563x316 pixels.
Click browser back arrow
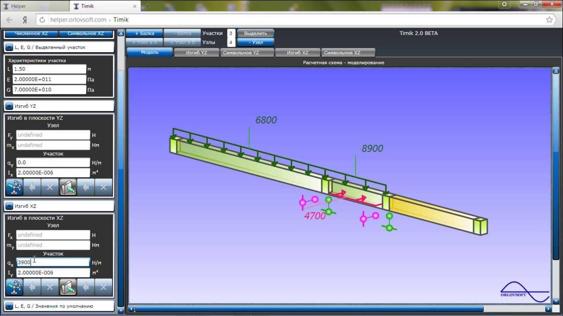(10, 20)
